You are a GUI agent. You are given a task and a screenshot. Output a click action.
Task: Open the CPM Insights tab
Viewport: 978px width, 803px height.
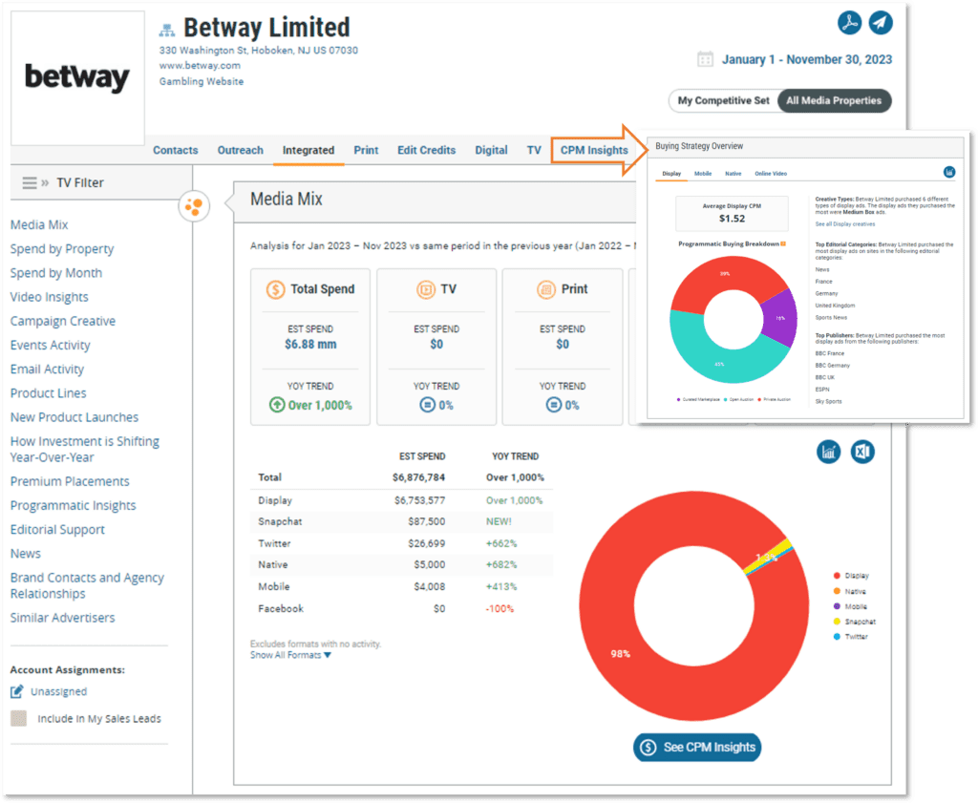pos(594,150)
